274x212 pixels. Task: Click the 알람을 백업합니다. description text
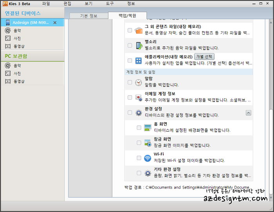162,85
